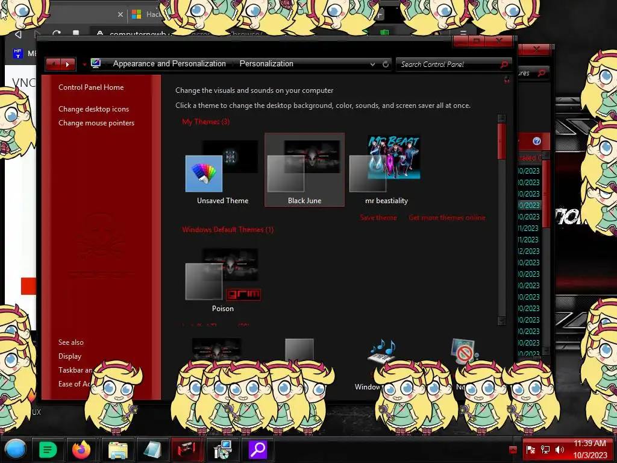Open Control Panel Home link

click(91, 87)
